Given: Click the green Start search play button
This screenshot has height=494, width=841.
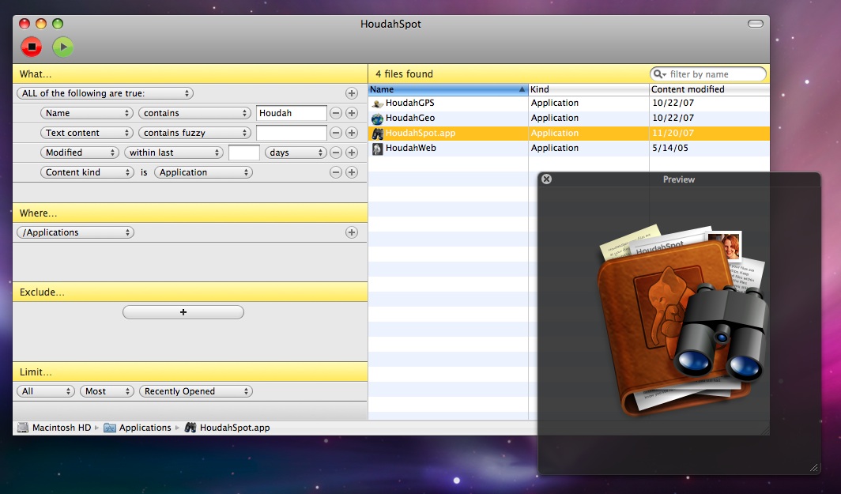Looking at the screenshot, I should click(63, 47).
